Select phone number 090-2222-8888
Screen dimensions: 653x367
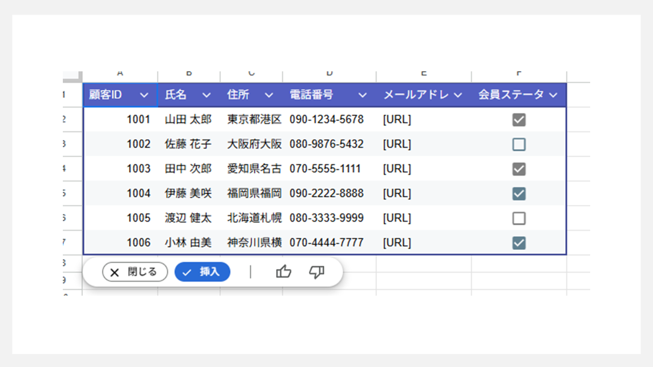tap(329, 193)
